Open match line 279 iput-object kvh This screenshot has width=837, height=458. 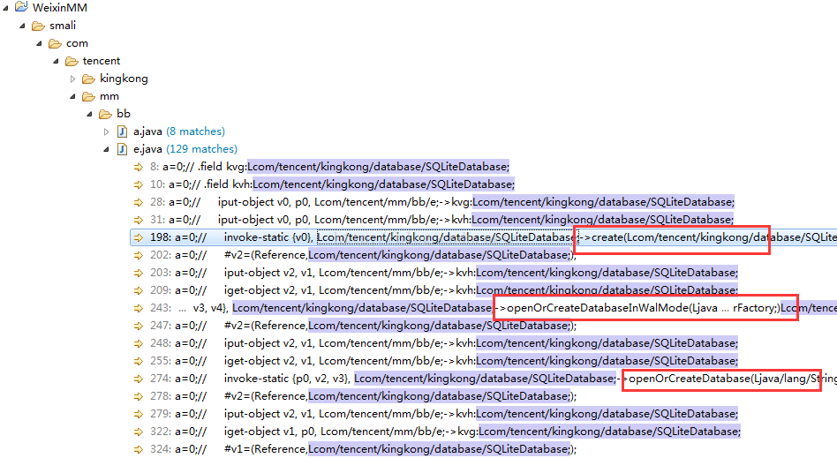pyautogui.click(x=443, y=414)
